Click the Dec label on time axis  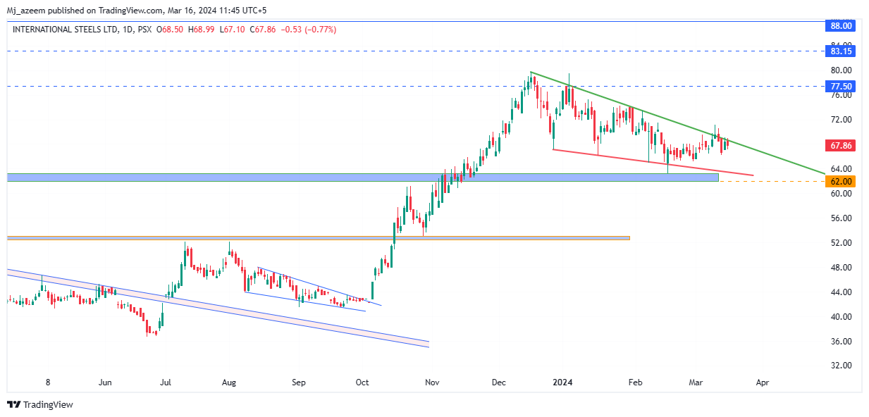pyautogui.click(x=499, y=382)
